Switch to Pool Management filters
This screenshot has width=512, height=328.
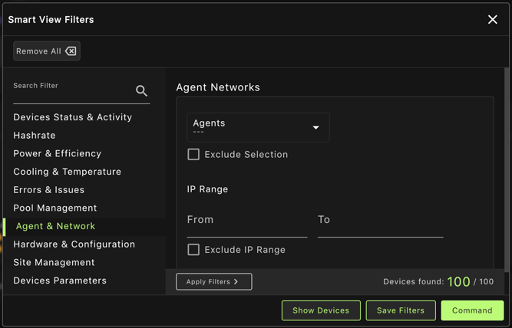click(55, 208)
